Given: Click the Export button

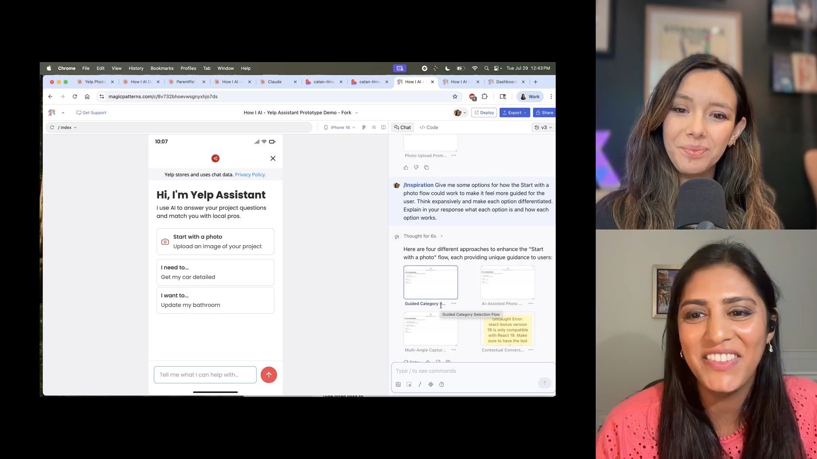Looking at the screenshot, I should tap(514, 113).
